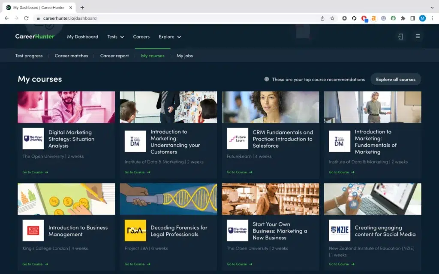Switch to the My jobs tab

coord(185,56)
